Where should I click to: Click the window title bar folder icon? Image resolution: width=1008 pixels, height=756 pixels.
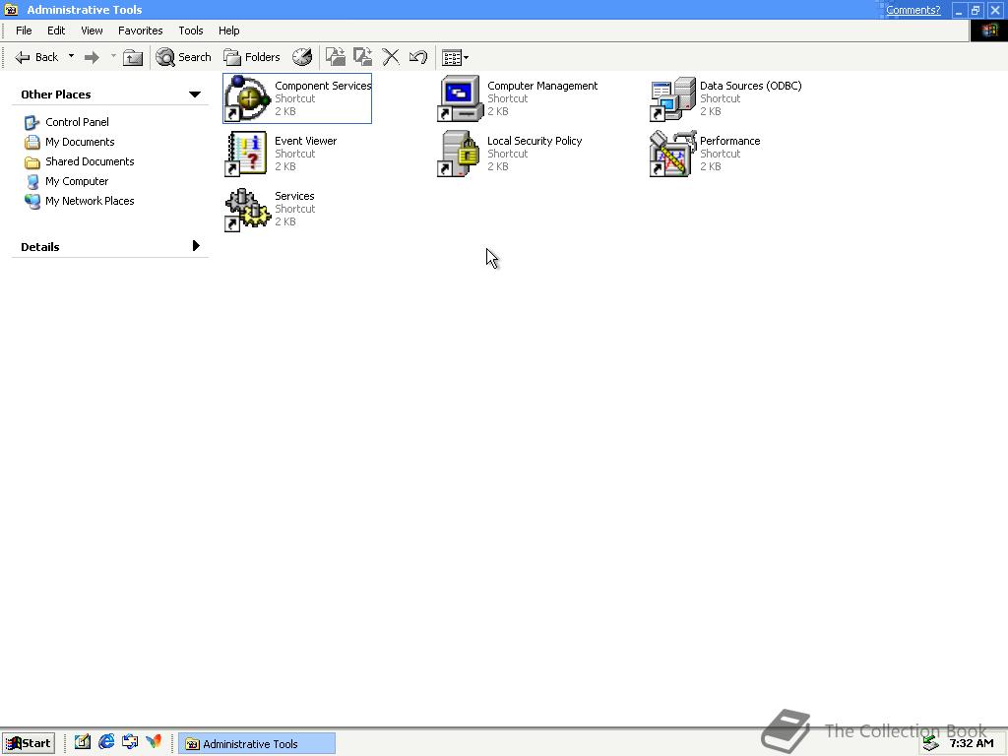point(11,10)
